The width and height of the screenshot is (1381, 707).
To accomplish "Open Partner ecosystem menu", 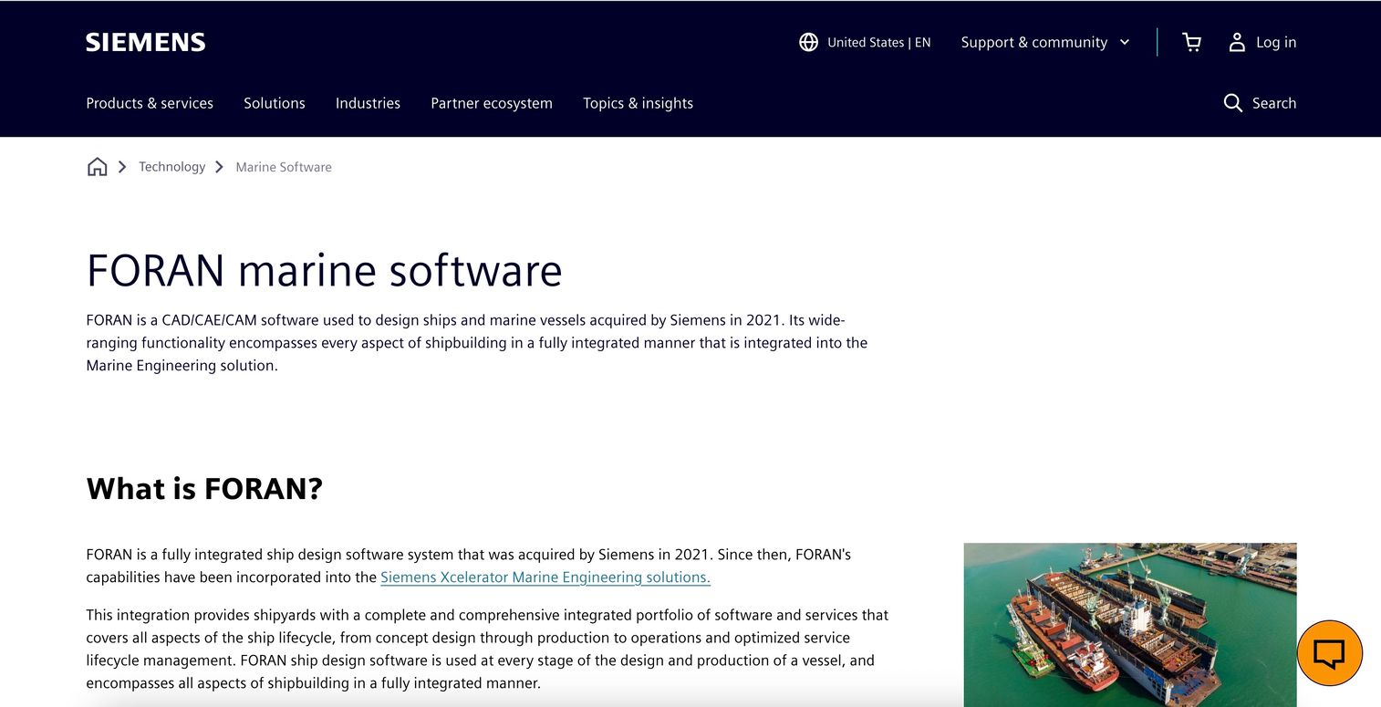I will pyautogui.click(x=492, y=103).
